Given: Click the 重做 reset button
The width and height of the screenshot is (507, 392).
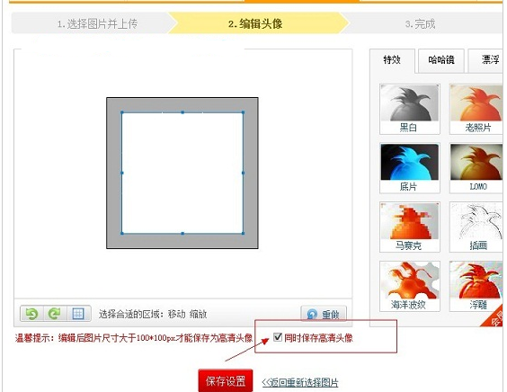Looking at the screenshot, I should click(324, 314).
